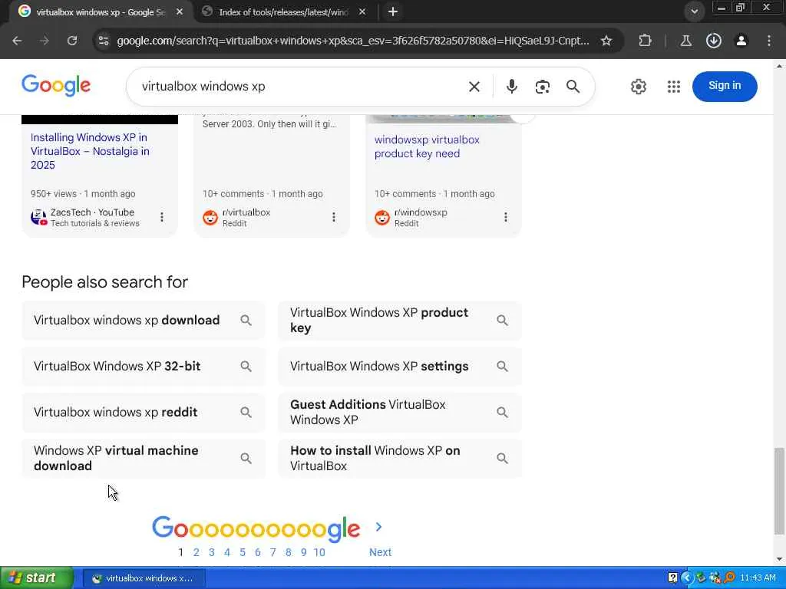Open options for r/virtualbox result
The image size is (786, 589).
click(333, 217)
